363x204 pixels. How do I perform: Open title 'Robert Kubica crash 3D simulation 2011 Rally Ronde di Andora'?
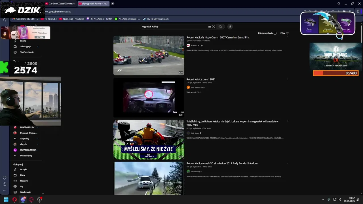222,163
